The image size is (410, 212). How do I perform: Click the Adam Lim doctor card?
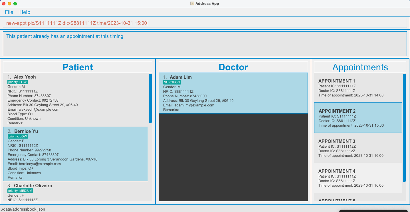(x=233, y=93)
